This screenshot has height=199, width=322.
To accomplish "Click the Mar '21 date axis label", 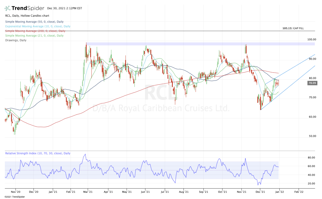I will [x=88, y=192].
